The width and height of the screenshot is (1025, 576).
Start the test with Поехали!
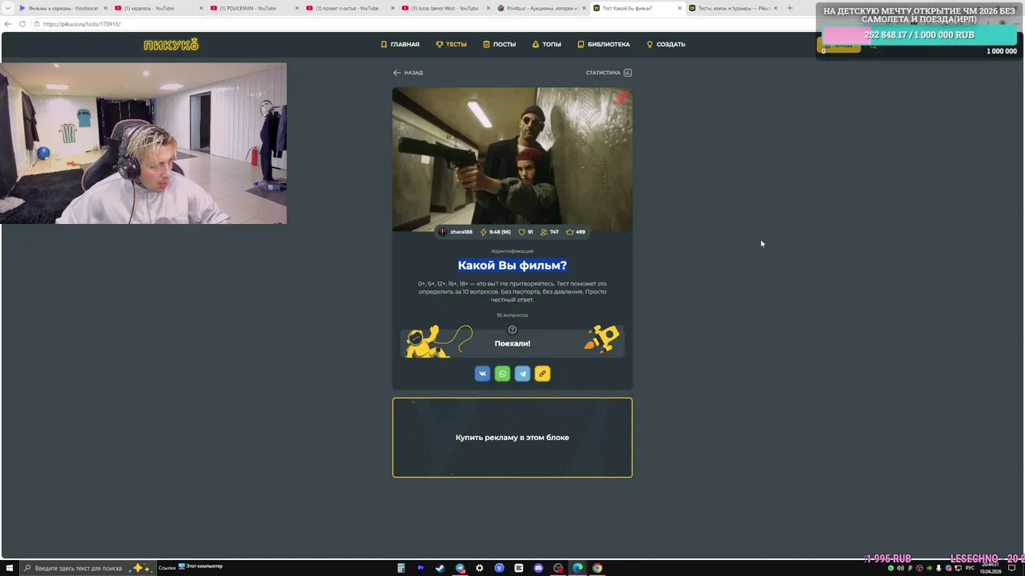pos(512,343)
